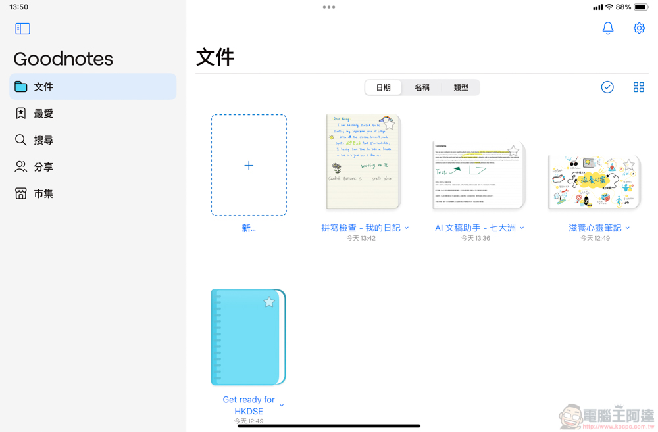
Task: Expand options chevron for AI 文稿助手 - 七大洲
Action: [x=522, y=228]
